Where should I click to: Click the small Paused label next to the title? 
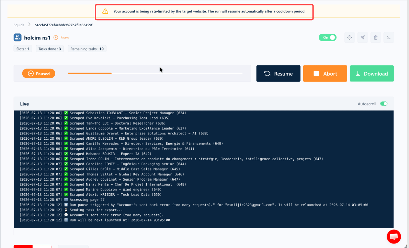tap(65, 37)
